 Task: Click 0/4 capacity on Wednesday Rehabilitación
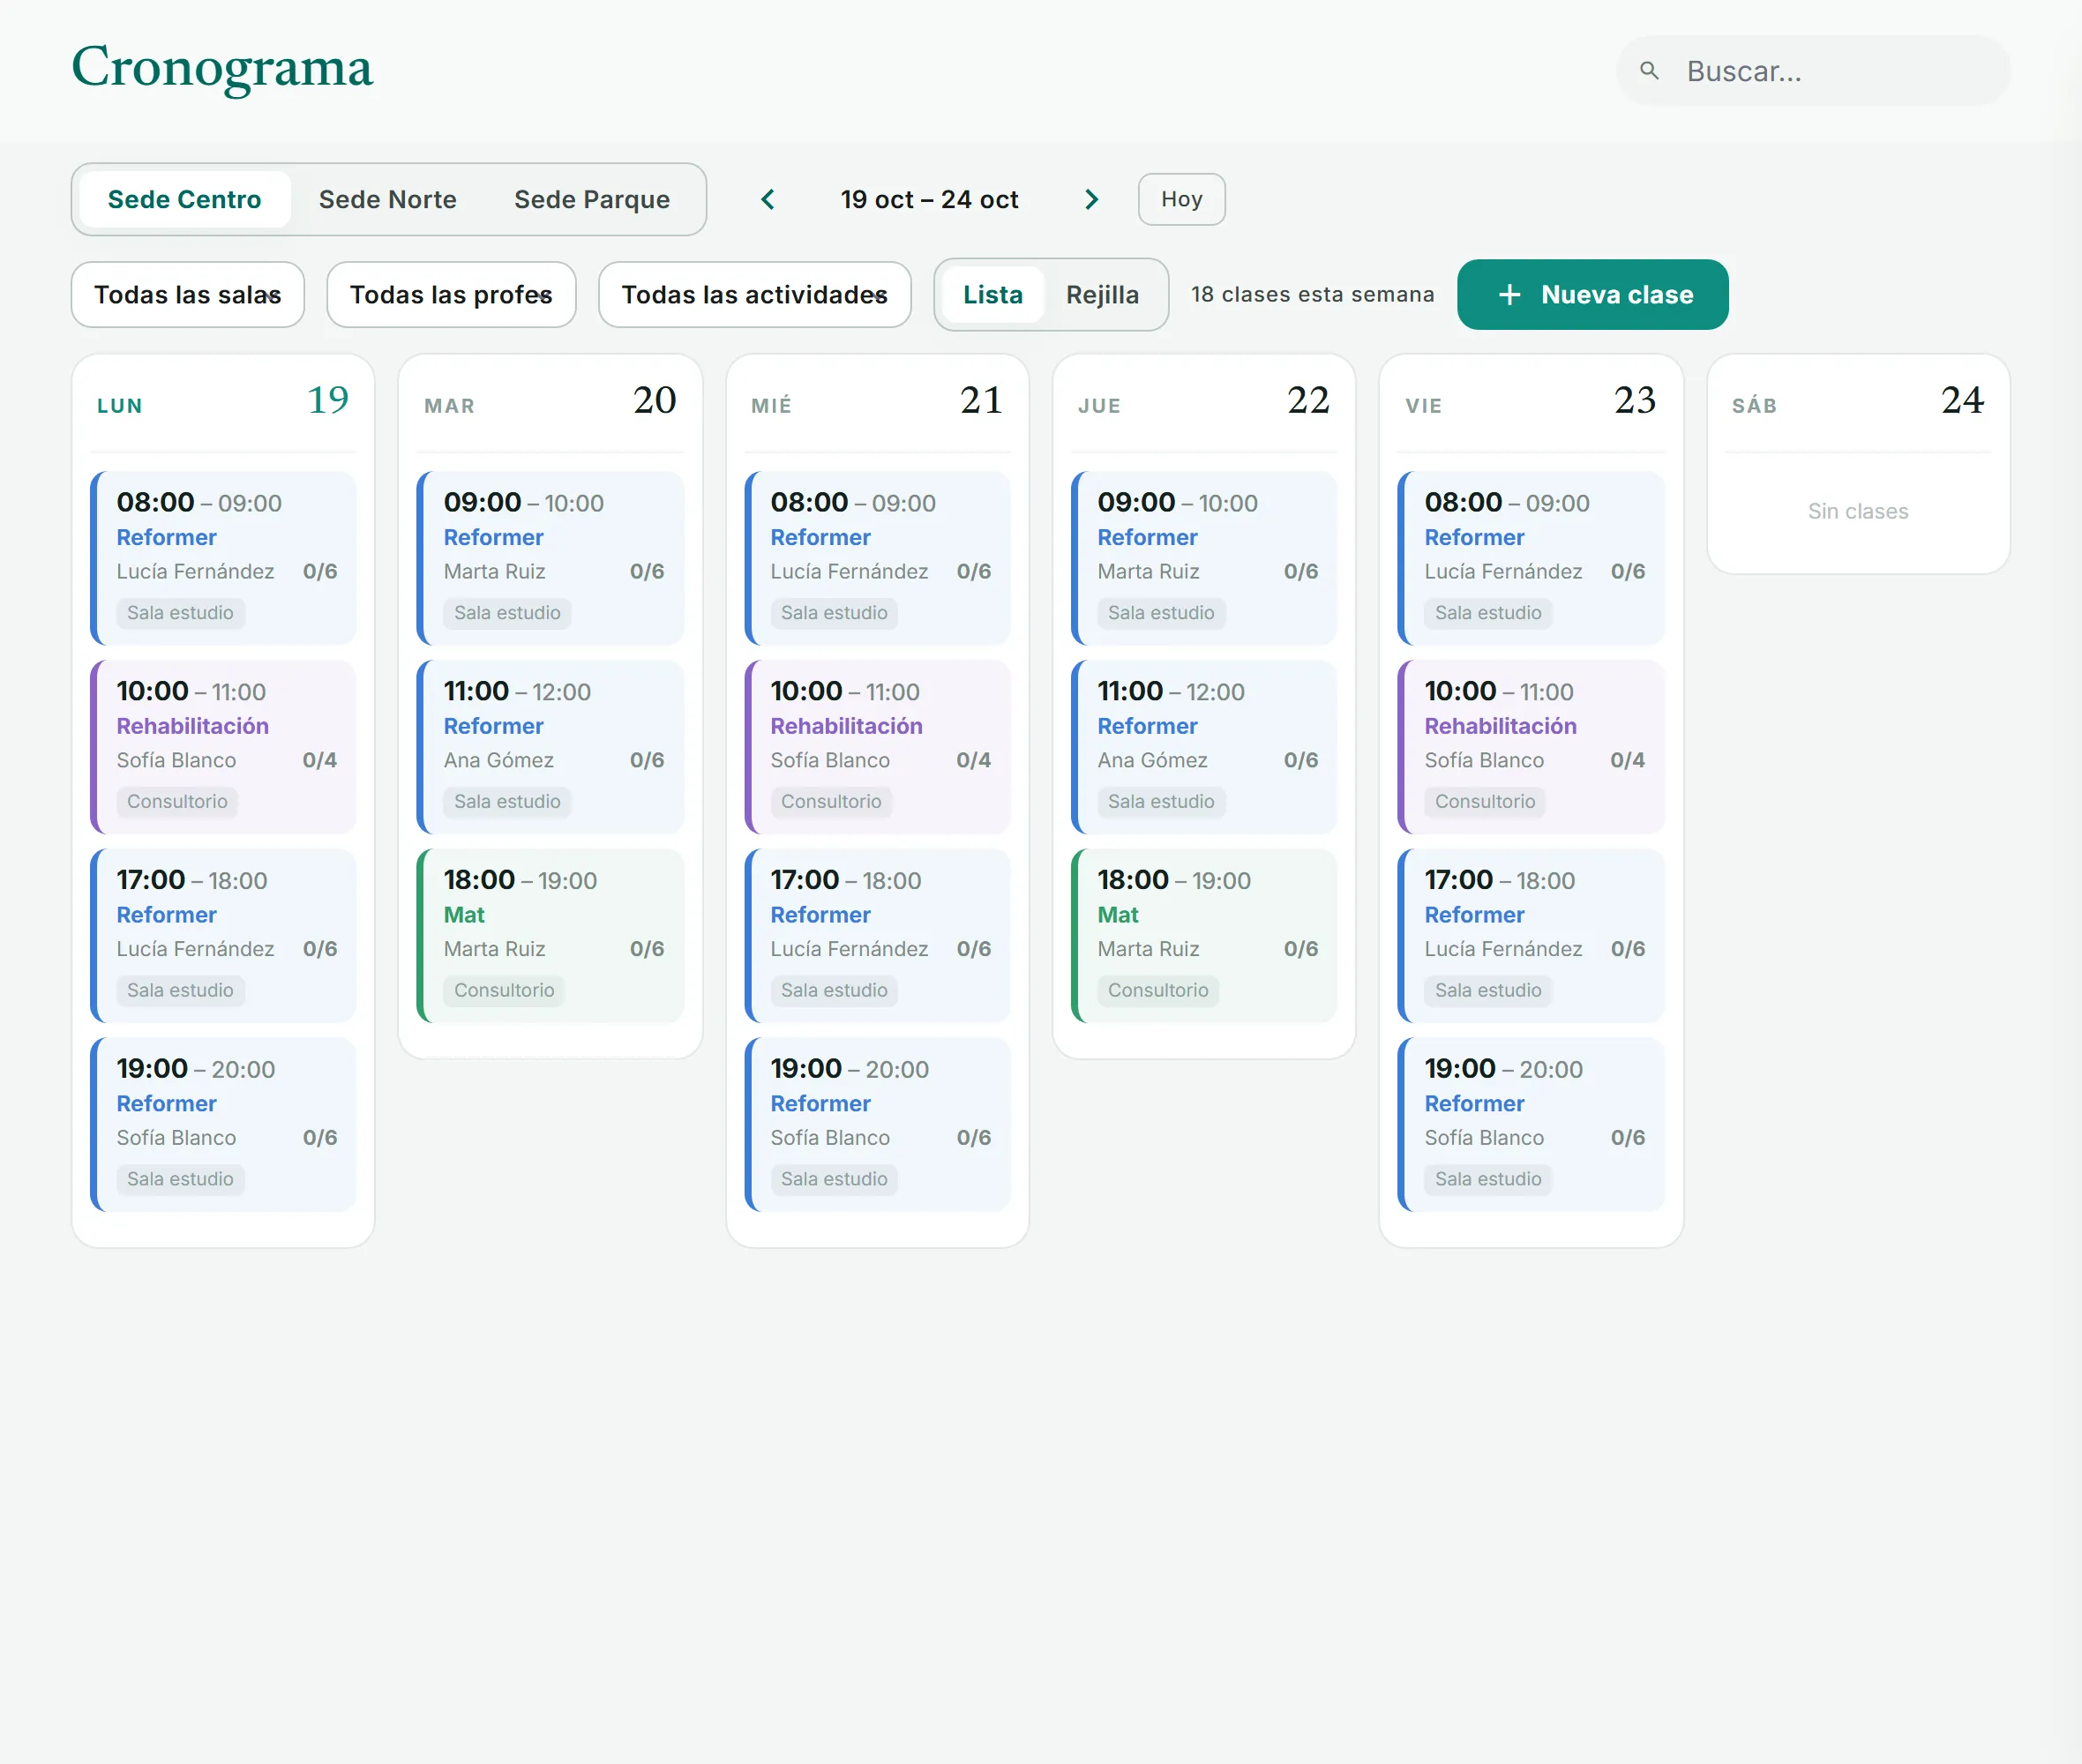(973, 760)
